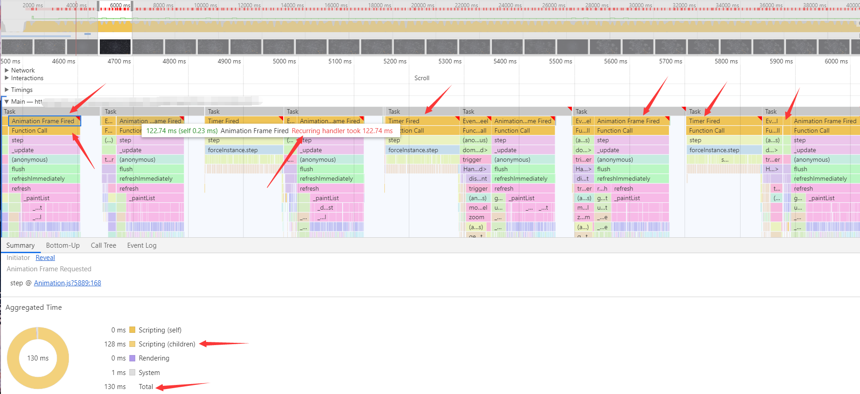
Task: Switch to the Call Tree tab
Action: tap(103, 245)
